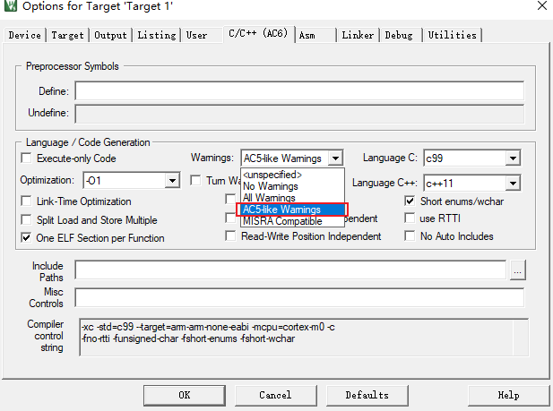
Task: Check the use RTTI option
Action: 410,218
